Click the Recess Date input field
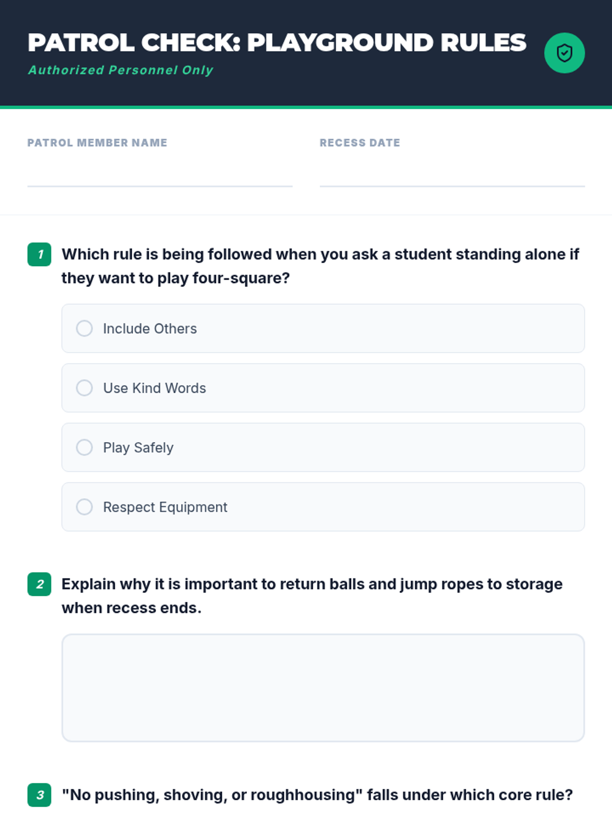612x816 pixels. pos(452,172)
